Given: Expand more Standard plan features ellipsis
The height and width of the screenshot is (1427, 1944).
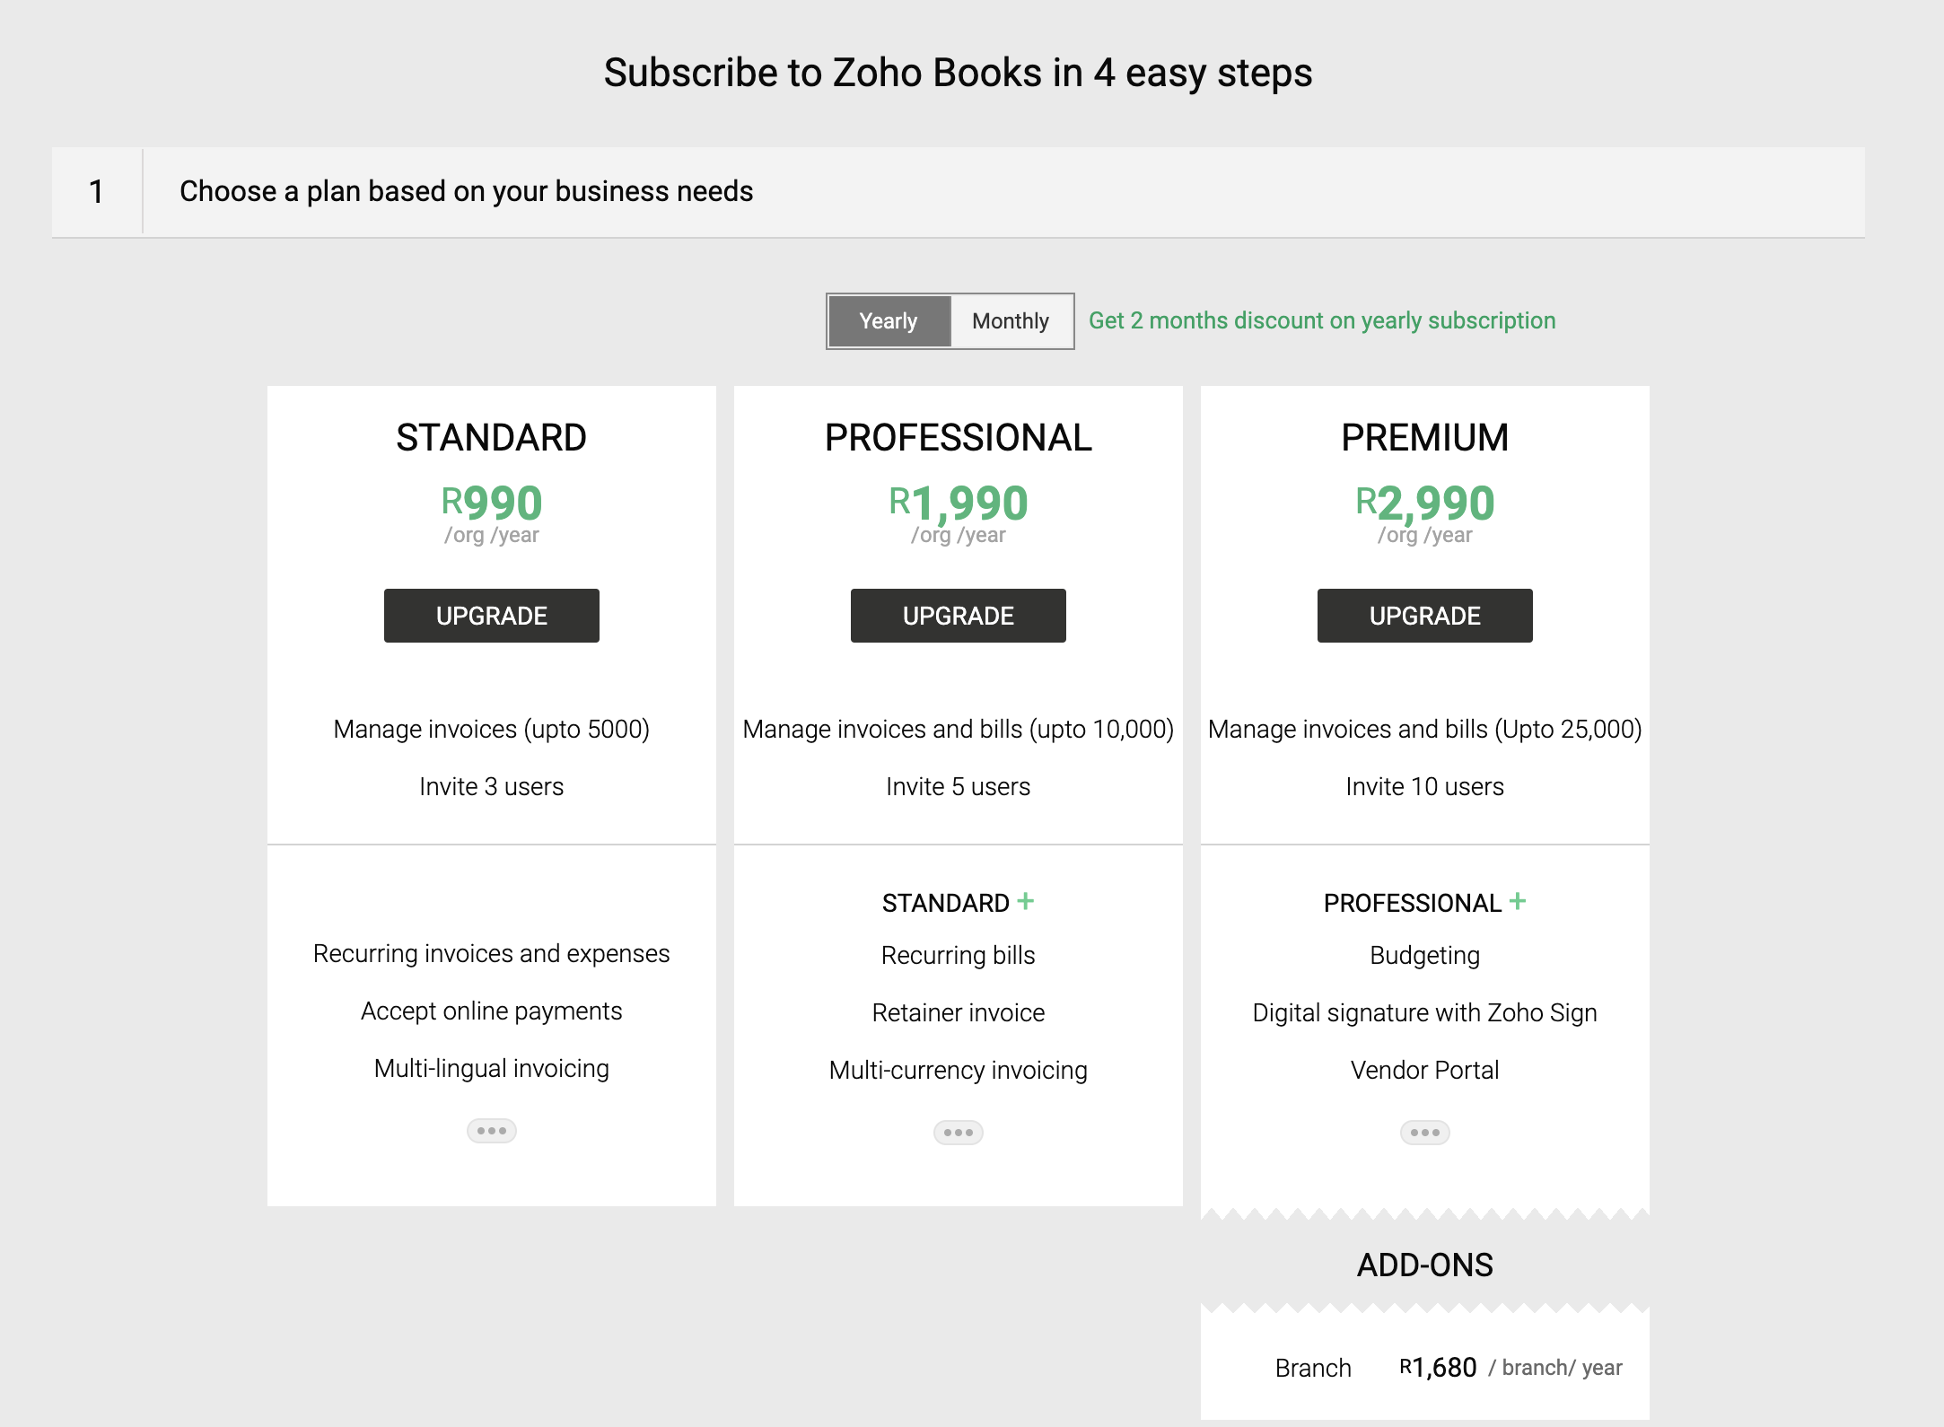Looking at the screenshot, I should [x=492, y=1131].
